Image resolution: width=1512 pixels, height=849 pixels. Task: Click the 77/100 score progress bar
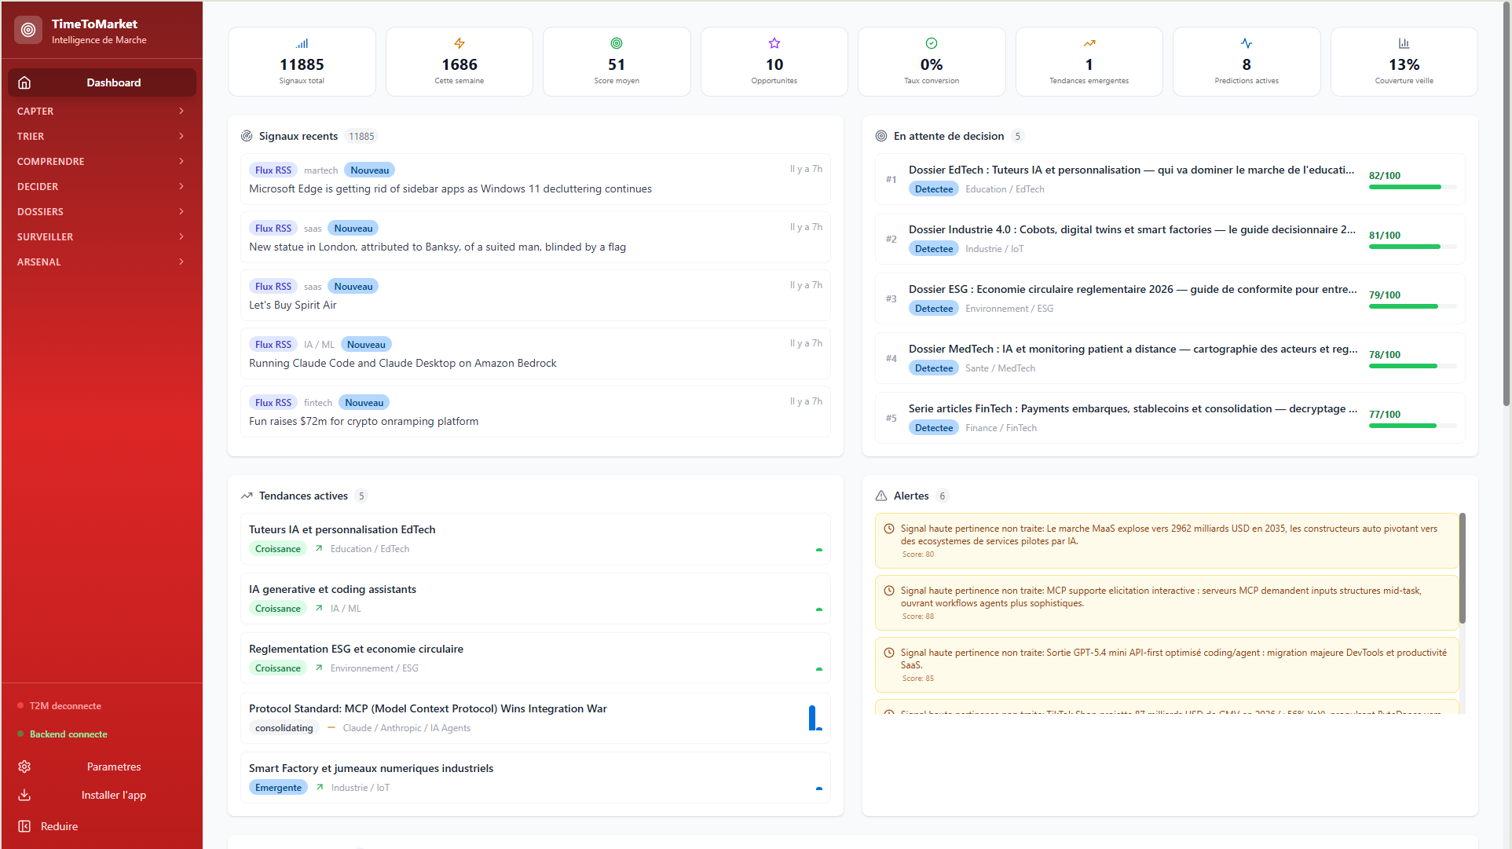point(1412,426)
